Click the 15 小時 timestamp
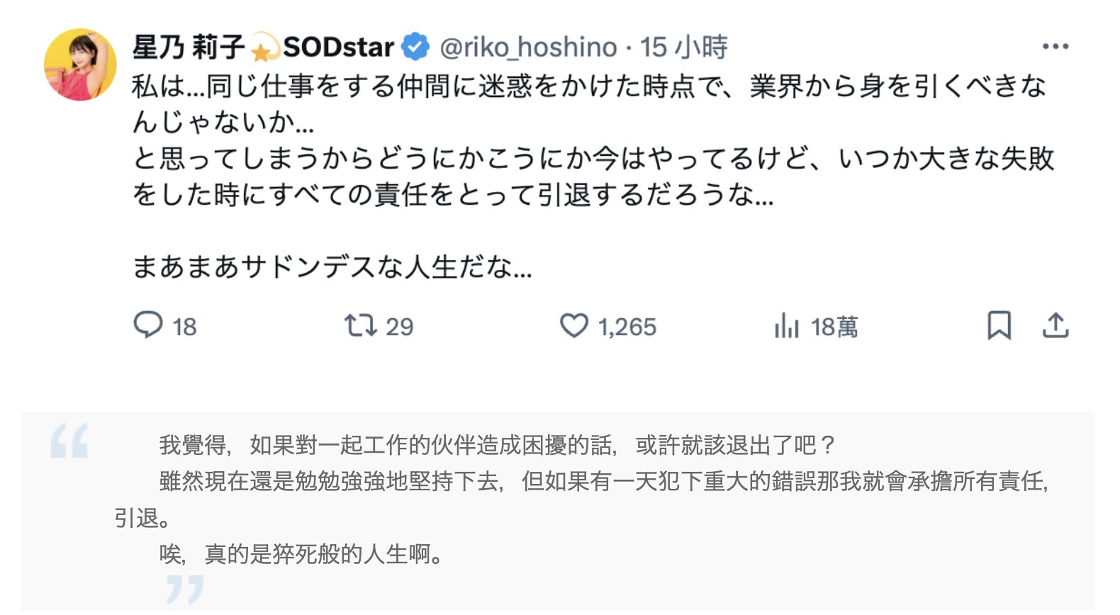1120x615 pixels. pos(683,47)
